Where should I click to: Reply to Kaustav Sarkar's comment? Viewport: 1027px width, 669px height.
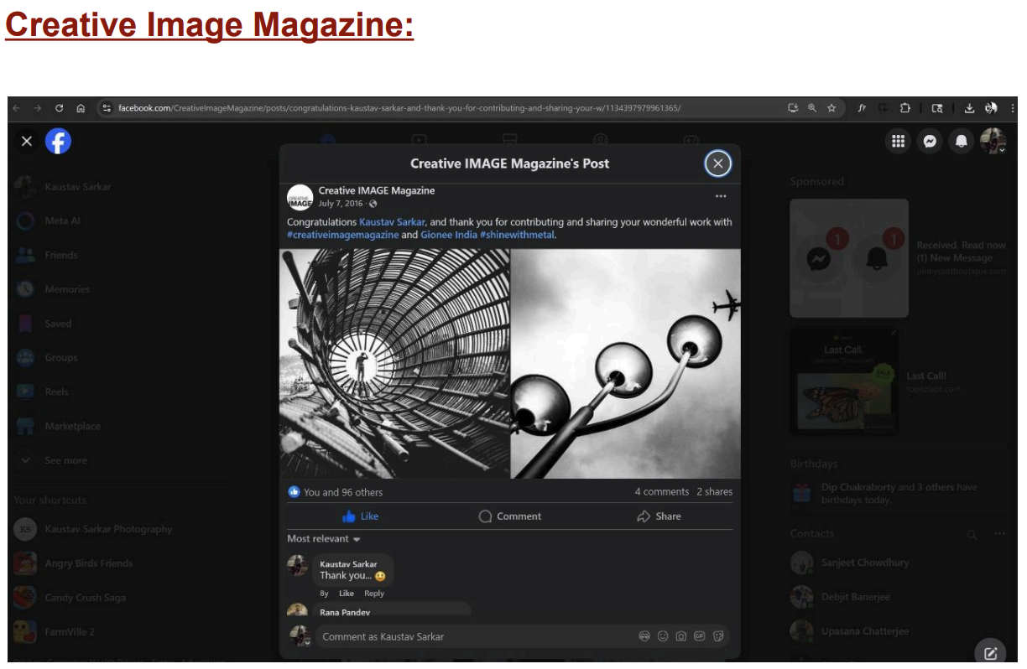(374, 593)
